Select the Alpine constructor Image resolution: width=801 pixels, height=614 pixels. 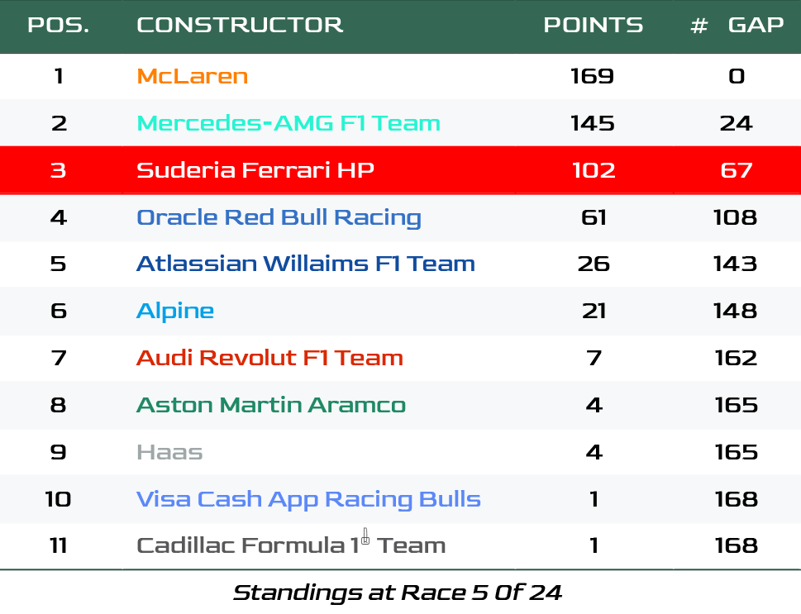174,311
